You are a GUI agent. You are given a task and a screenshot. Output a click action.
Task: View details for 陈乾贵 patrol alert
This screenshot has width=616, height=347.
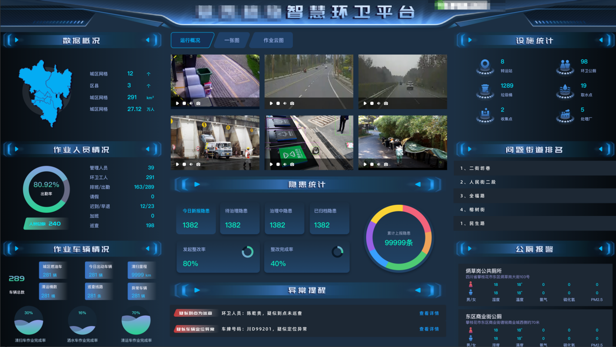pos(429,313)
